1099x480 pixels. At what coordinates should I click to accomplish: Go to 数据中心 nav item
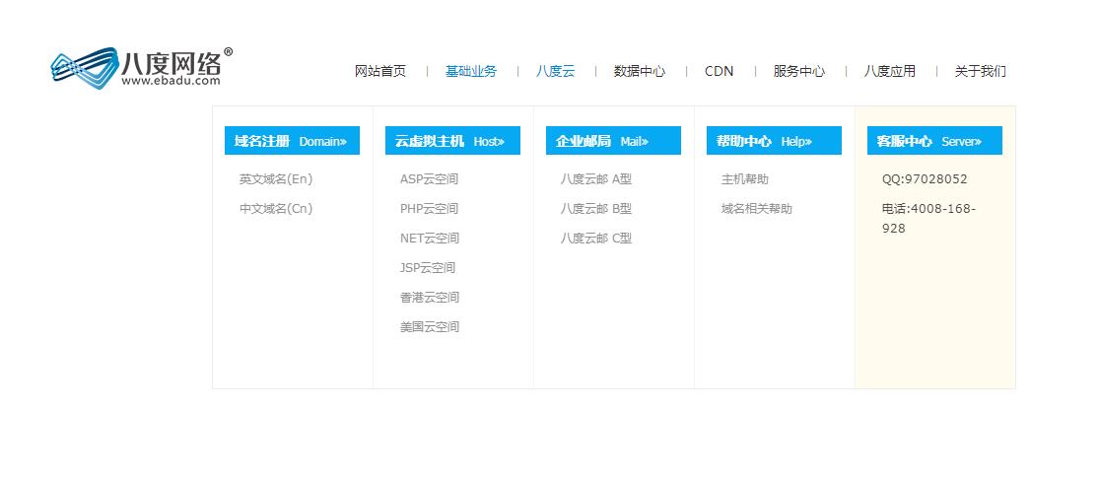[x=640, y=71]
